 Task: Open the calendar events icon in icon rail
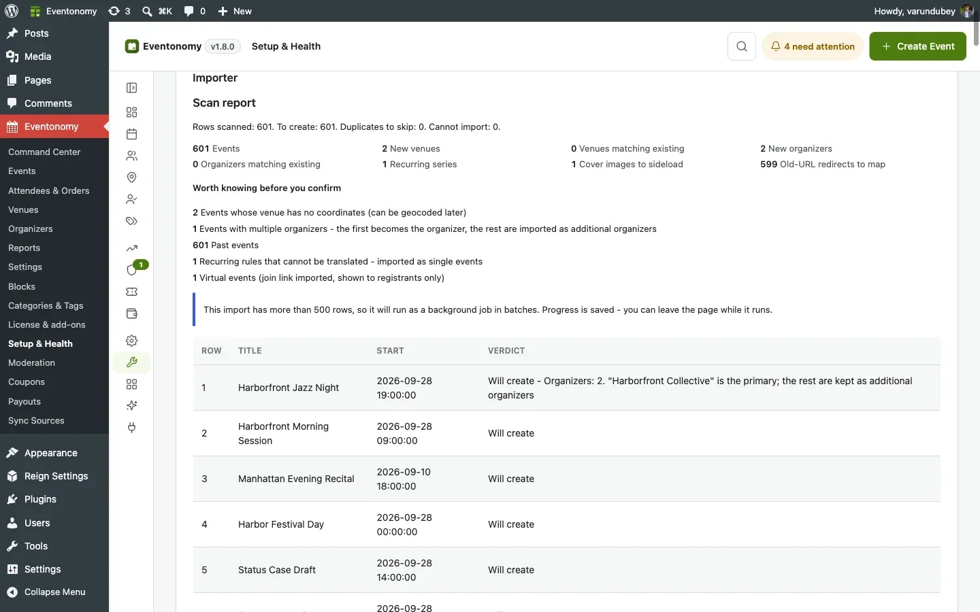[132, 134]
